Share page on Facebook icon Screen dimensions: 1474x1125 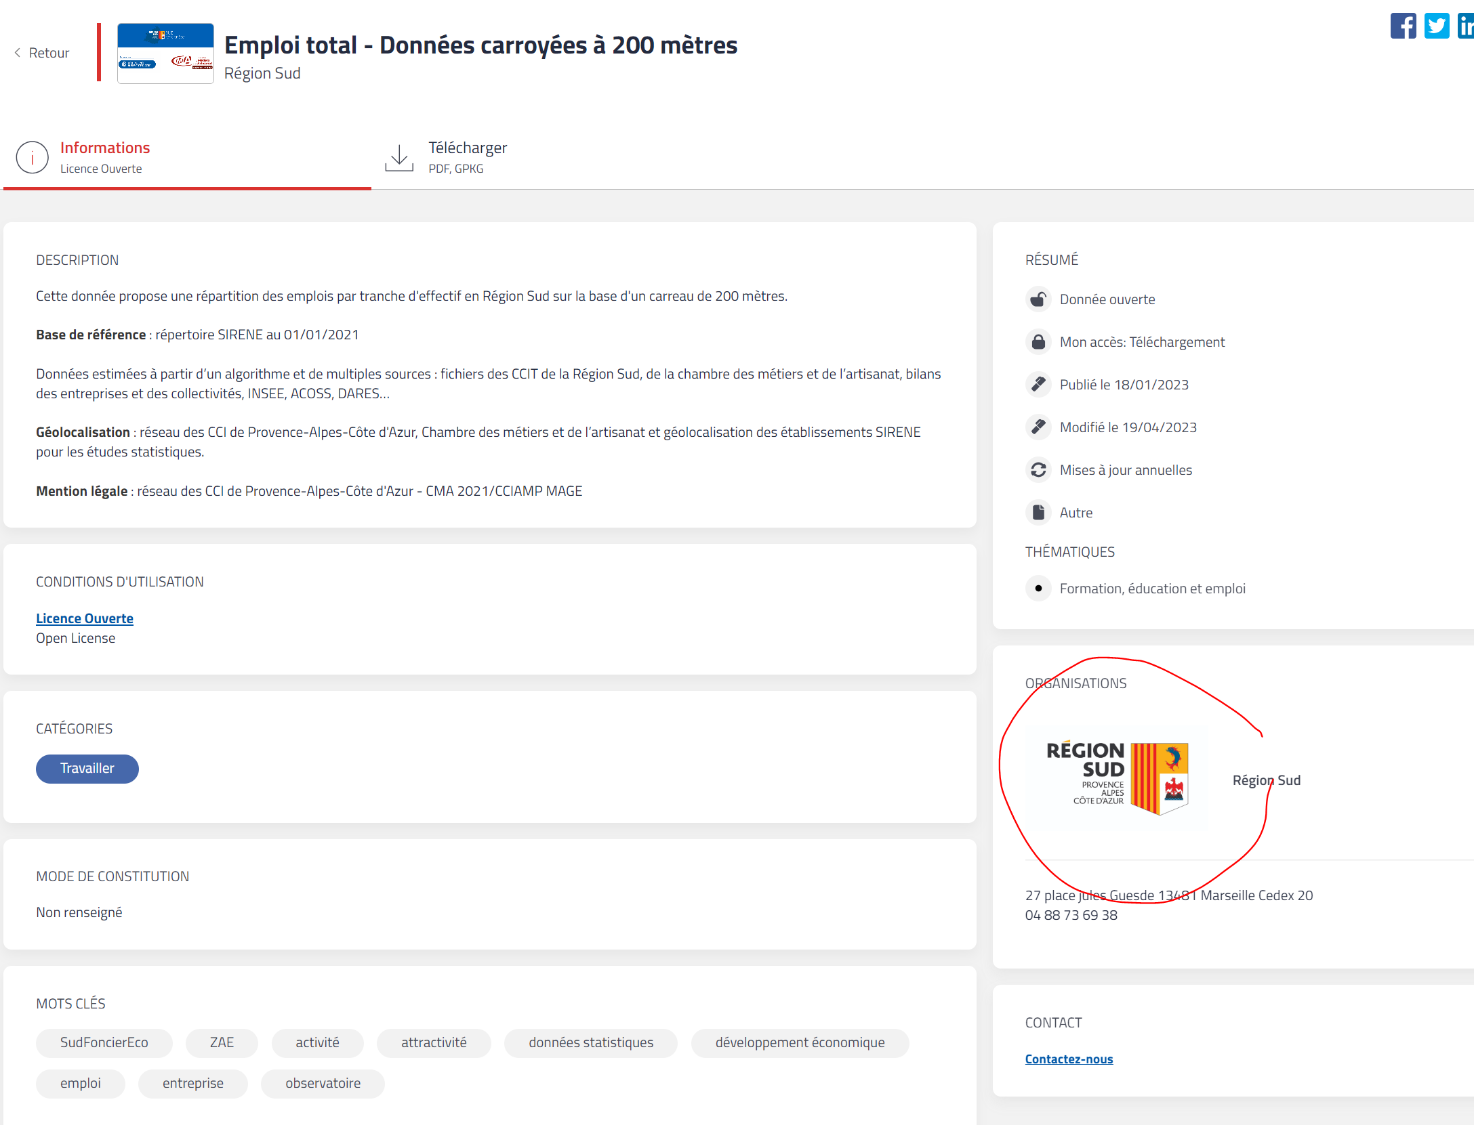point(1403,26)
